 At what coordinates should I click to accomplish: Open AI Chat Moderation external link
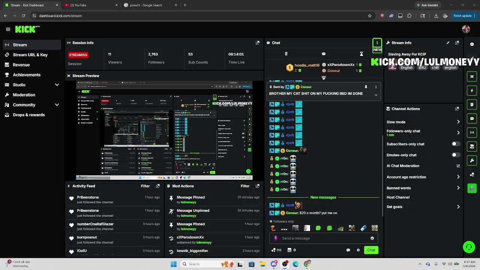458,166
